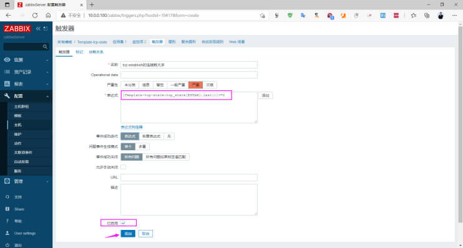
Task: Click the translate extension icon
Action: click(303, 16)
